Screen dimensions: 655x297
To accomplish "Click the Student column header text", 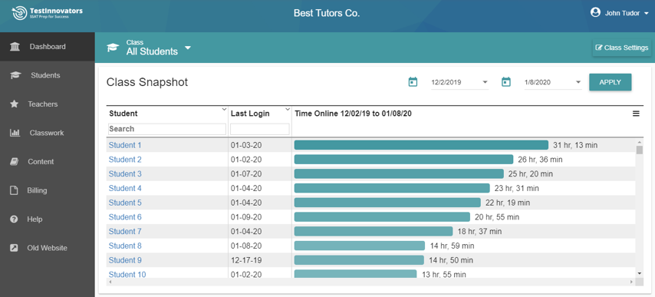I will click(x=123, y=114).
